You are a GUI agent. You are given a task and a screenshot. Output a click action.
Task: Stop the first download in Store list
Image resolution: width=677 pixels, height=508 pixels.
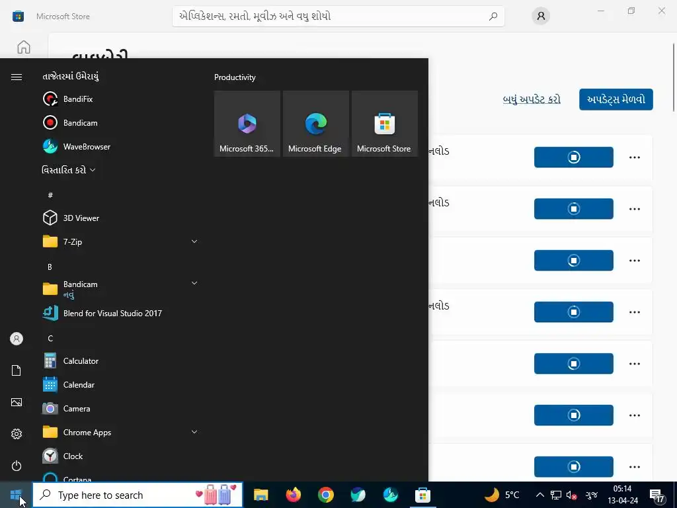tap(573, 157)
